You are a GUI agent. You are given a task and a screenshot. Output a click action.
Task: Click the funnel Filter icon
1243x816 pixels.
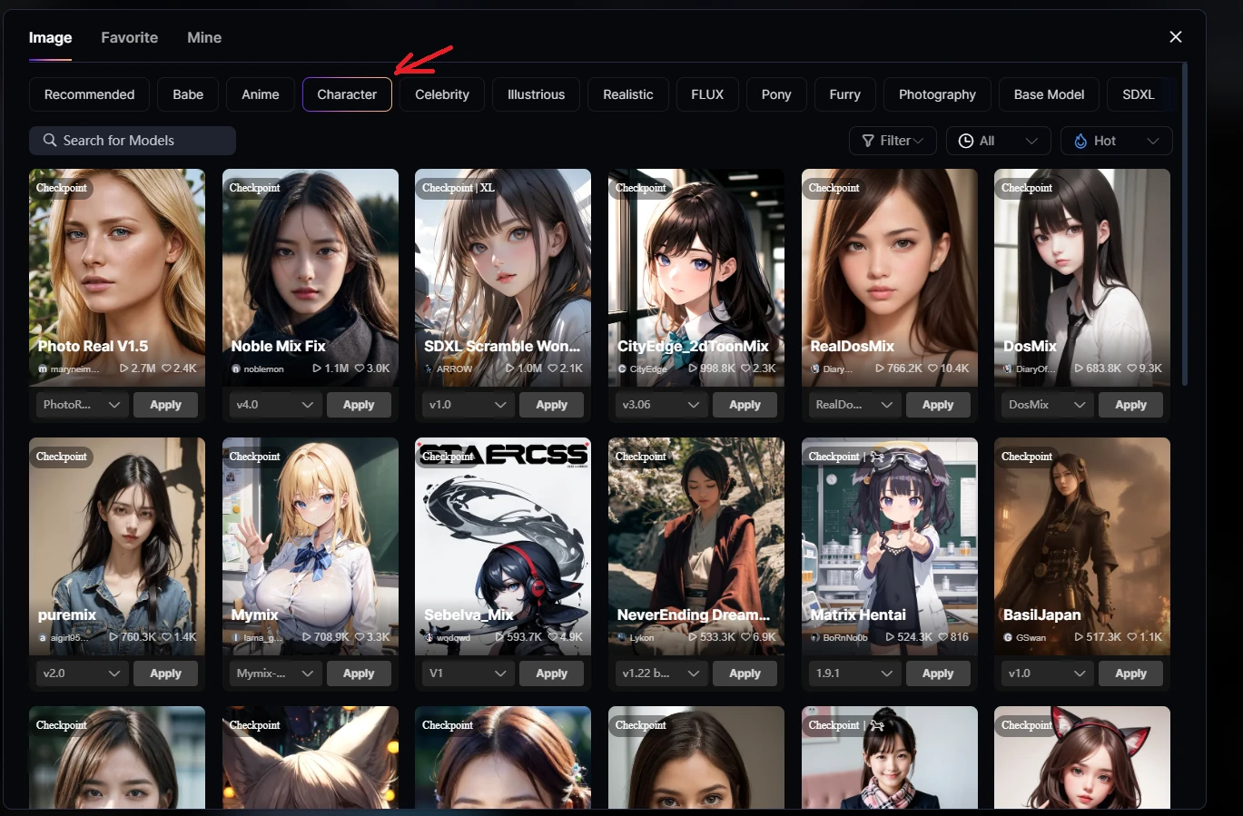coord(868,141)
